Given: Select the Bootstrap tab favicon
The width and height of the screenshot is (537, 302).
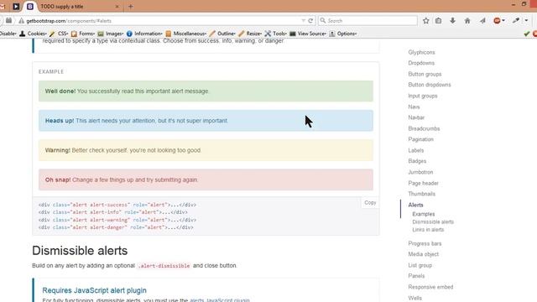Looking at the screenshot, I should coord(30,6).
